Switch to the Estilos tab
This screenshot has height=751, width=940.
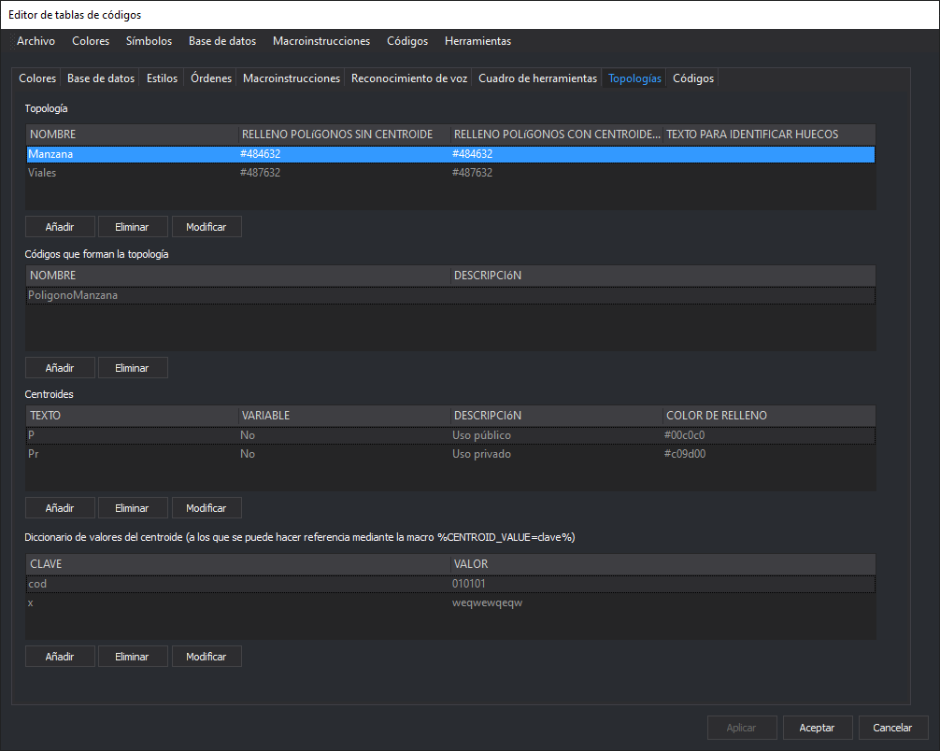tap(162, 78)
